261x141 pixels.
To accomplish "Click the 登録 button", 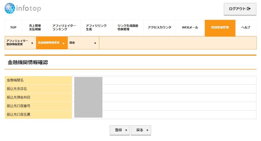I will 120,130.
